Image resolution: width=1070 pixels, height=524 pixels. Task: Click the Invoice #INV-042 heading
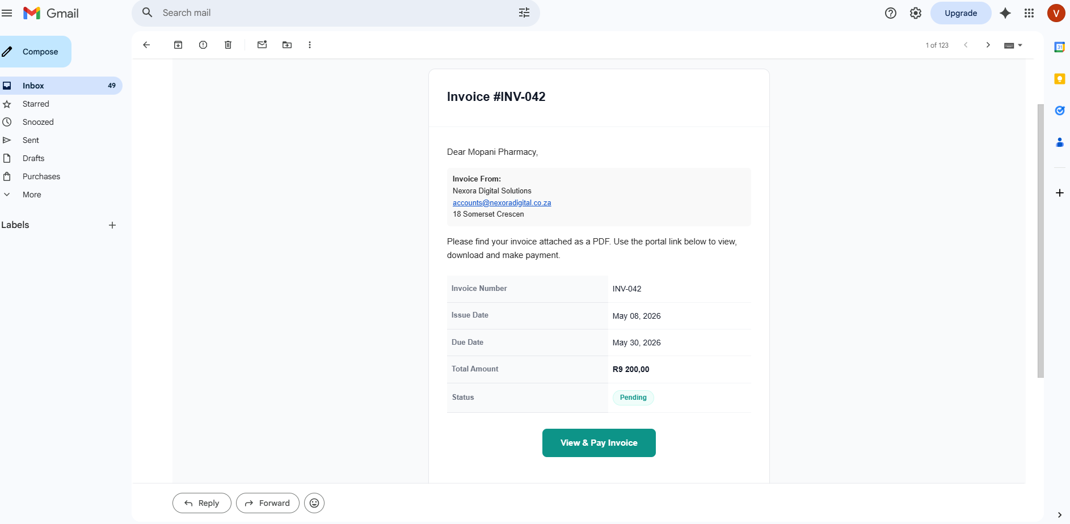[x=496, y=97]
